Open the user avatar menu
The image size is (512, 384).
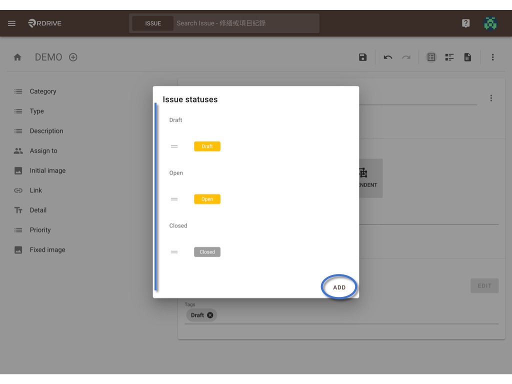point(490,23)
